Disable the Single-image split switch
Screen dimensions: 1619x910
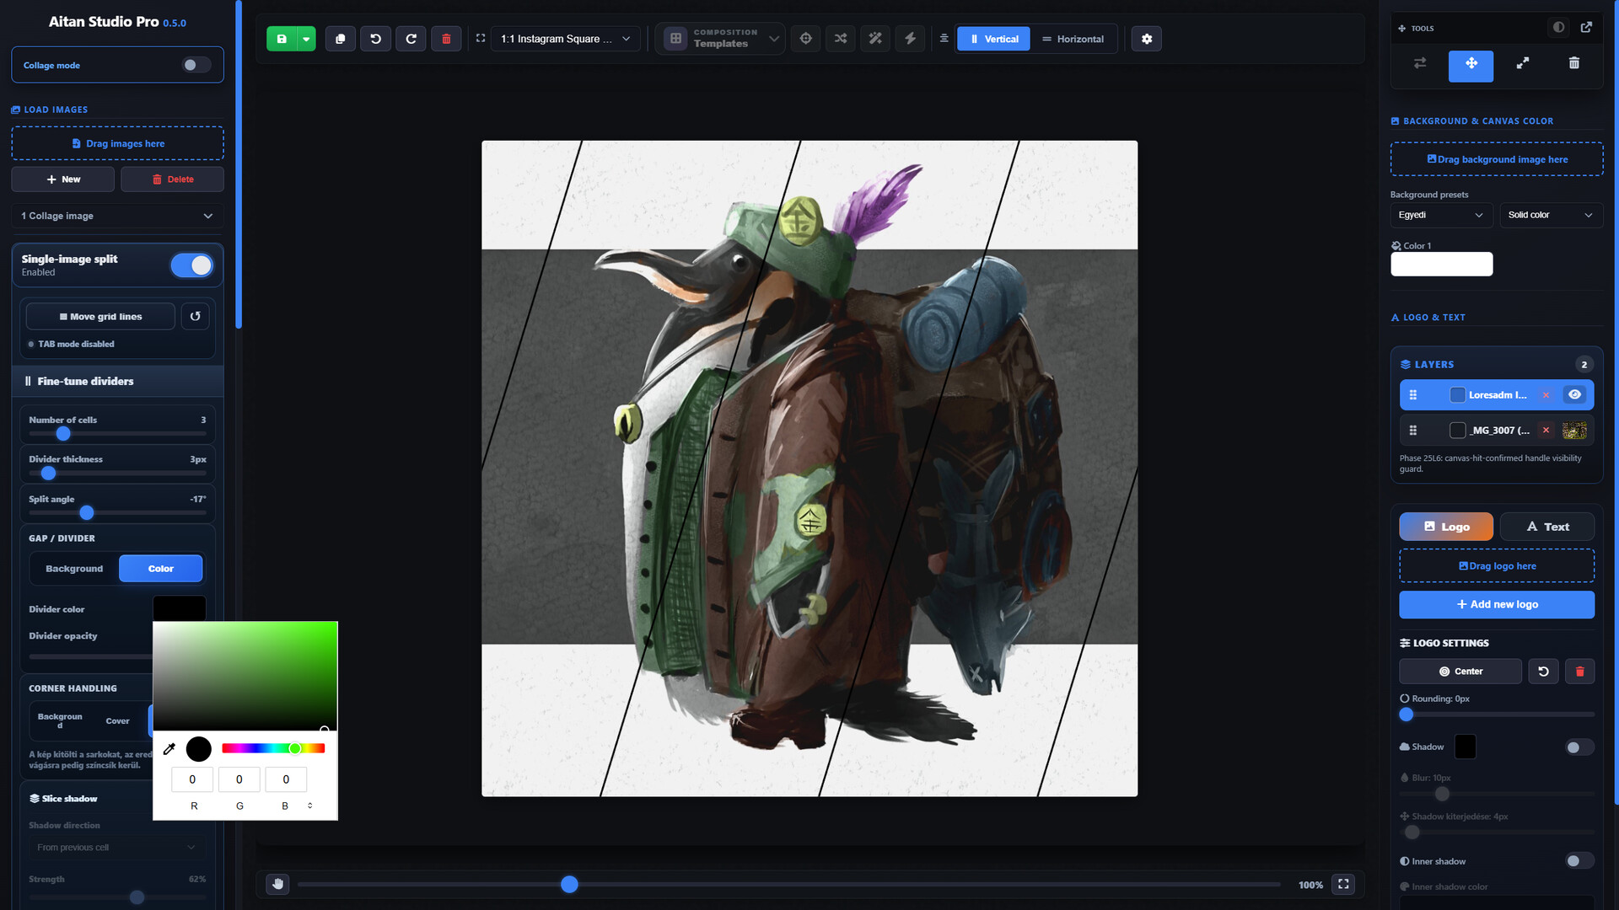point(192,265)
